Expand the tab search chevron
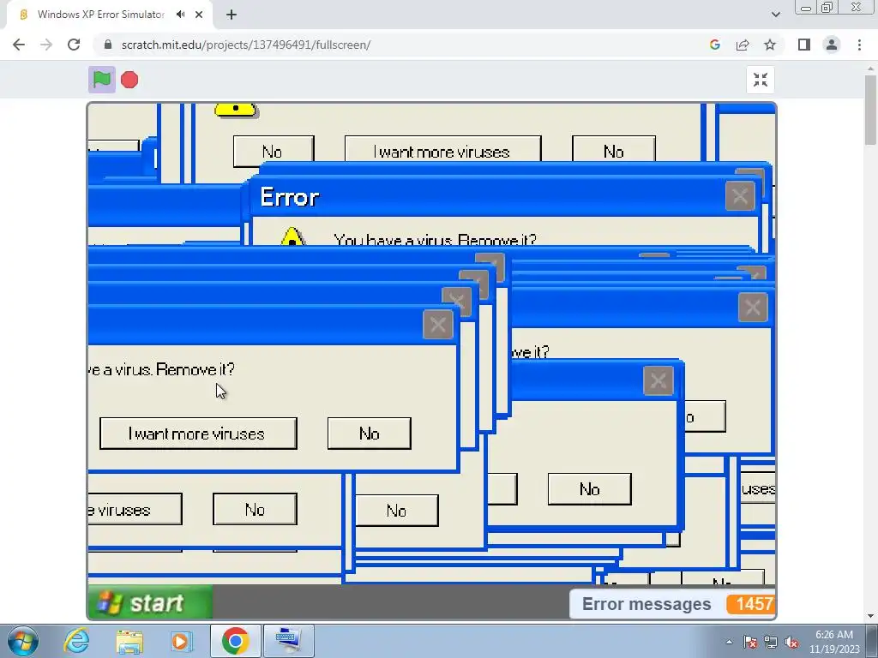The width and height of the screenshot is (878, 658). click(775, 15)
